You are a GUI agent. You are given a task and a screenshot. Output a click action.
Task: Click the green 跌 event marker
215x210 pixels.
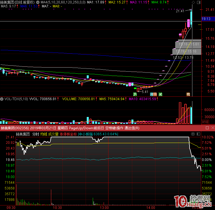click(x=135, y=94)
